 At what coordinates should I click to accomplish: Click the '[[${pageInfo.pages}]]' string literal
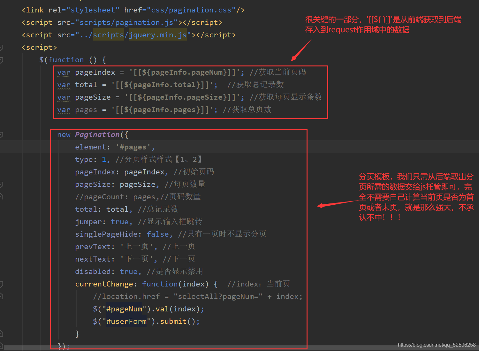(162, 110)
